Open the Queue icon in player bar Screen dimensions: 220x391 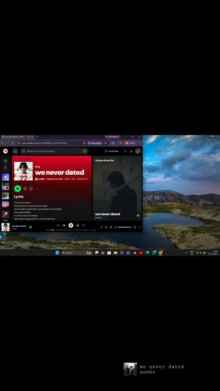click(x=106, y=227)
